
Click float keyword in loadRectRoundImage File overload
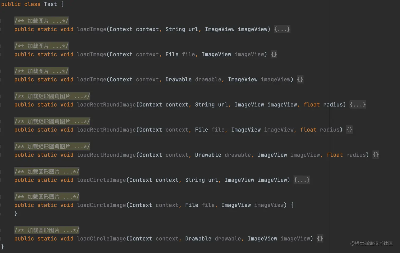point(308,130)
